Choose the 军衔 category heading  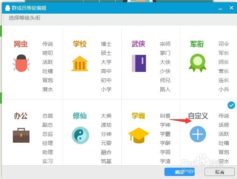[x=197, y=44]
